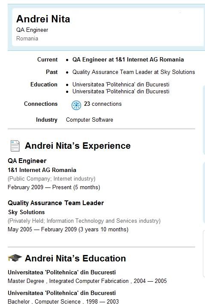Click the connections network icon

pos(76,105)
